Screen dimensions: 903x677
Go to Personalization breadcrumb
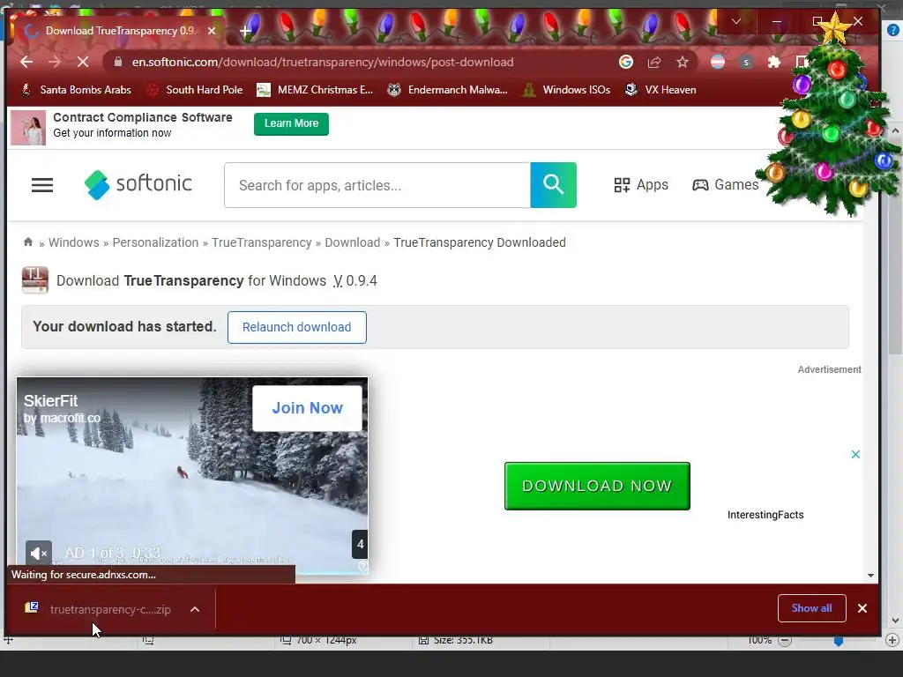click(x=155, y=242)
